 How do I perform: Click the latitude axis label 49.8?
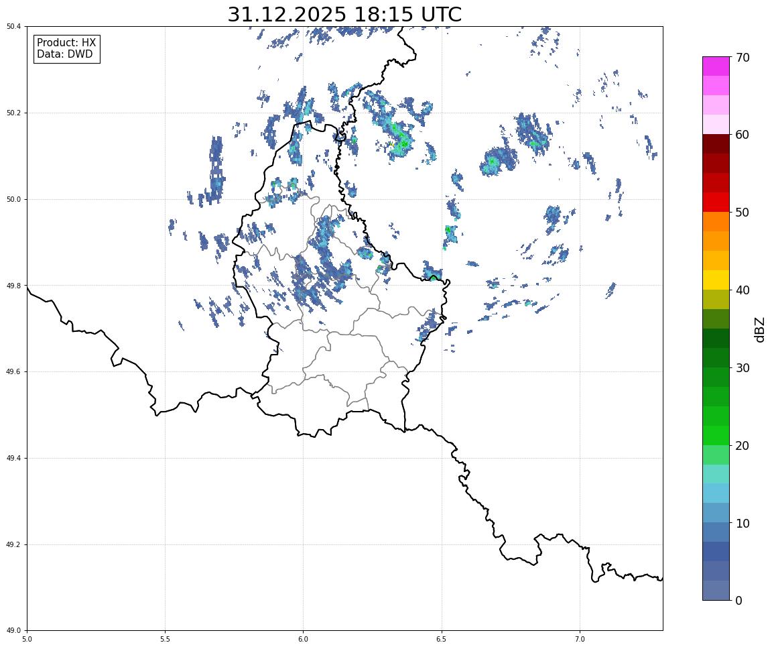[13, 286]
